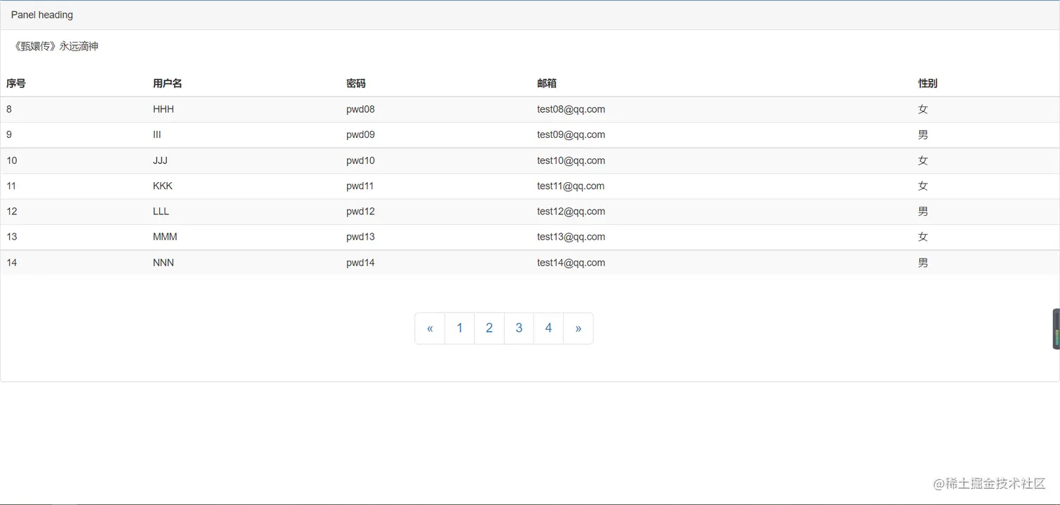Select username cell JJJ

click(x=160, y=160)
